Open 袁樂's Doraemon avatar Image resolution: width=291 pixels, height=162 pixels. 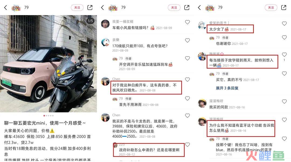(x=105, y=42)
